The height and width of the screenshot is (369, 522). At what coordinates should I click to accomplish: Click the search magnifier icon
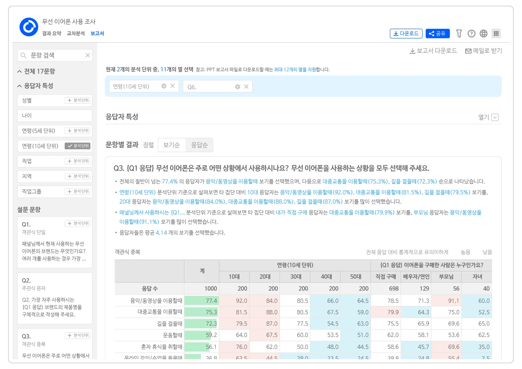(x=24, y=55)
